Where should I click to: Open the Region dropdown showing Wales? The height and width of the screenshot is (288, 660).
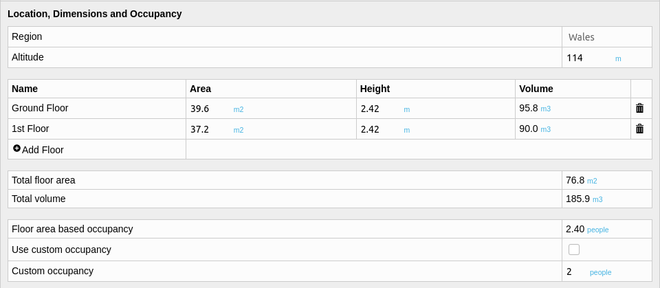point(606,37)
